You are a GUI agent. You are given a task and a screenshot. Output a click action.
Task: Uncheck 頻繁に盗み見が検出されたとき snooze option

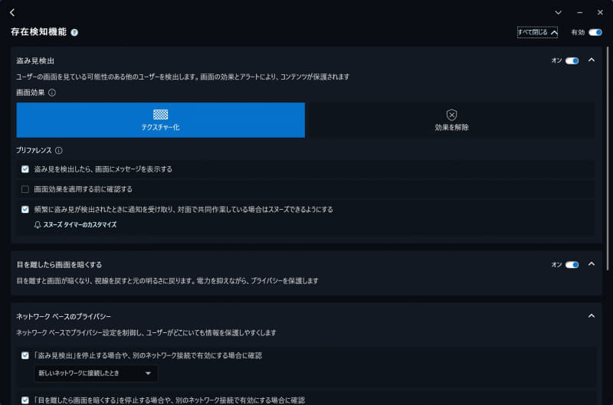[25, 209]
